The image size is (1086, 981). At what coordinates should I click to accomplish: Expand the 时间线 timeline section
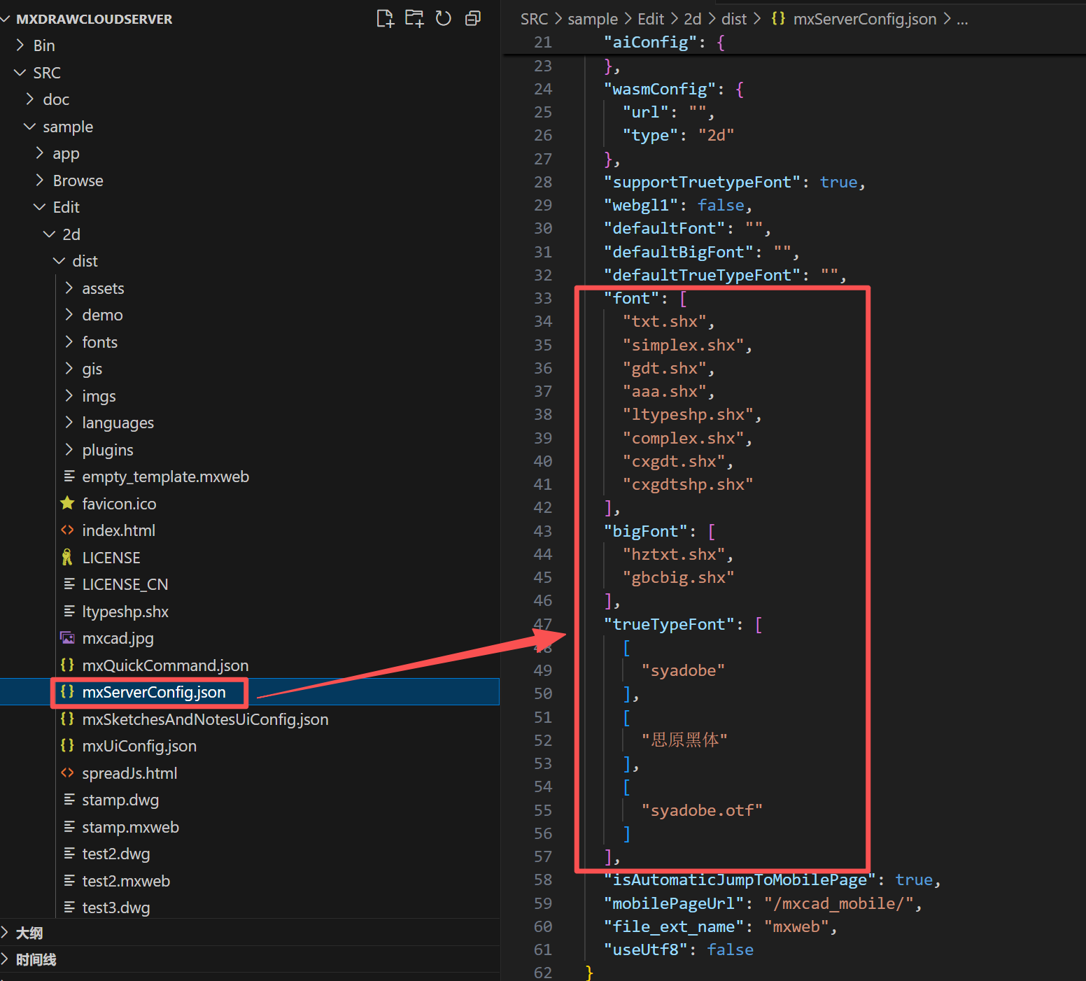[36, 959]
